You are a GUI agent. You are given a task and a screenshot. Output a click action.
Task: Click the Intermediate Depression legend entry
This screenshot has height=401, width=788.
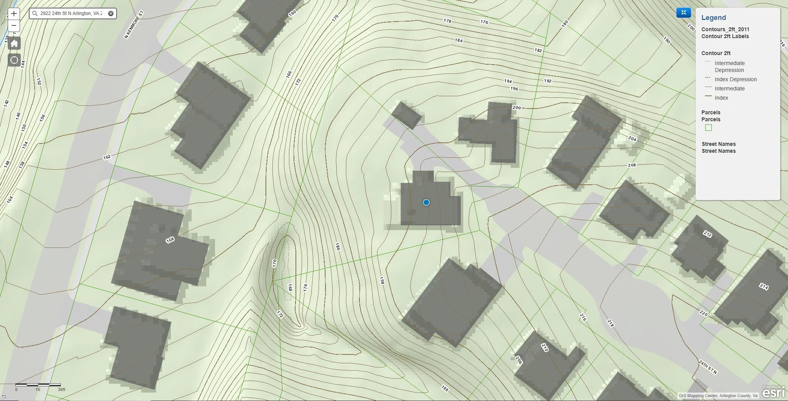tap(730, 66)
